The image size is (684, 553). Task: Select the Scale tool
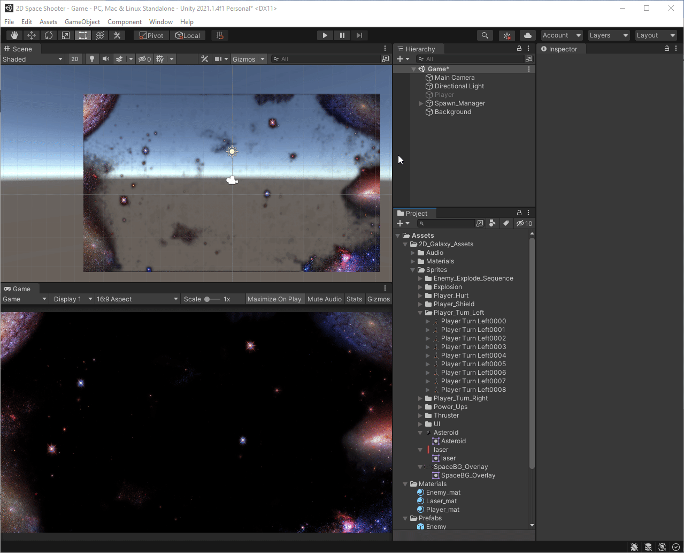point(66,35)
